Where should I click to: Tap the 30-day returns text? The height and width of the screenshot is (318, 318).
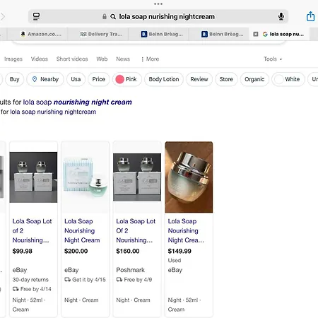tap(30, 280)
